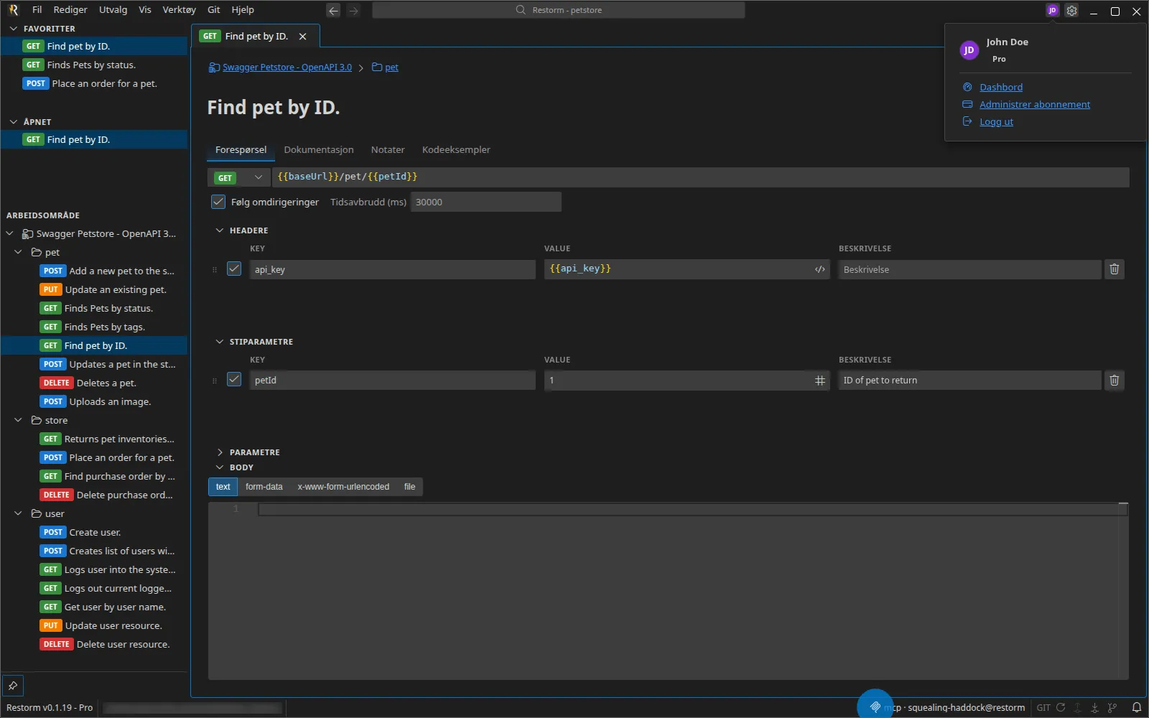Viewport: 1149px width, 718px height.
Task: Click the Logg ut link
Action: click(x=996, y=121)
